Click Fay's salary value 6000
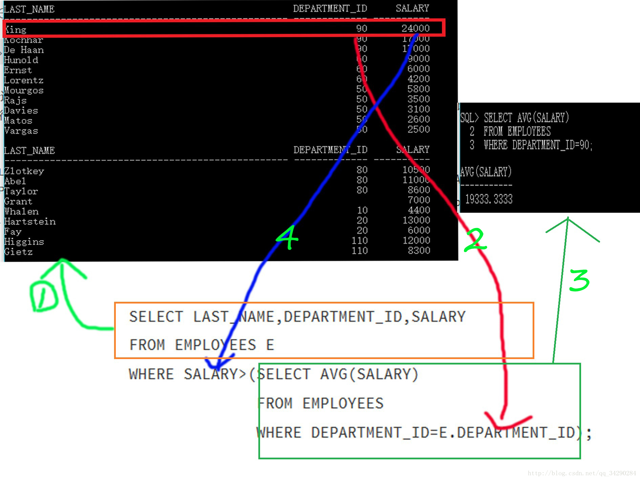Image resolution: width=640 pixels, height=480 pixels. click(419, 231)
